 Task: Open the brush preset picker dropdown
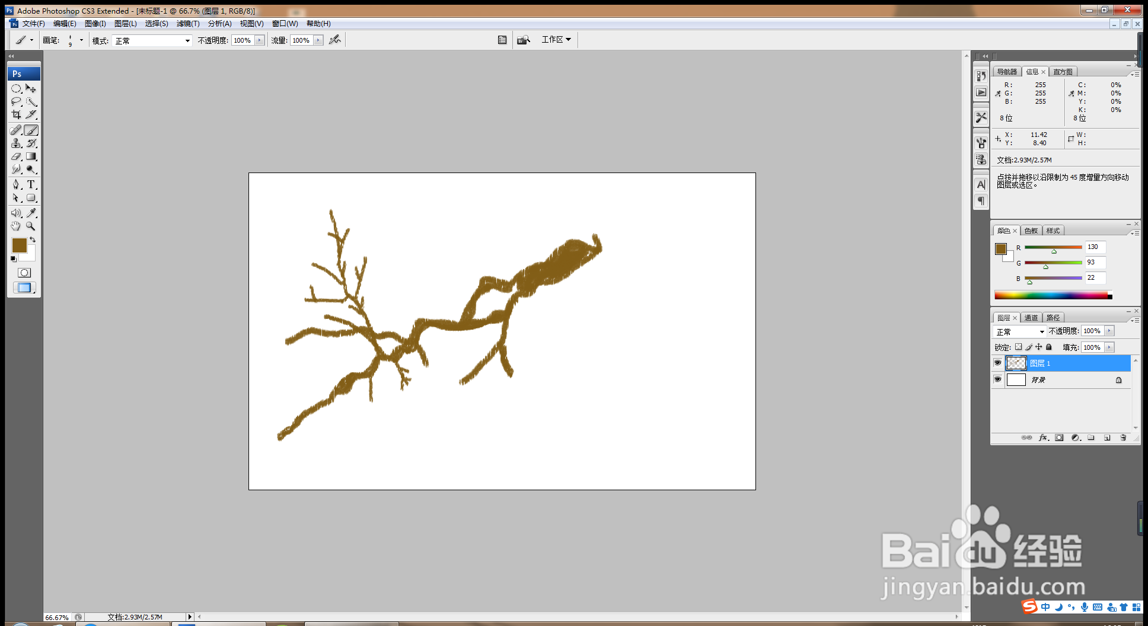click(x=81, y=40)
